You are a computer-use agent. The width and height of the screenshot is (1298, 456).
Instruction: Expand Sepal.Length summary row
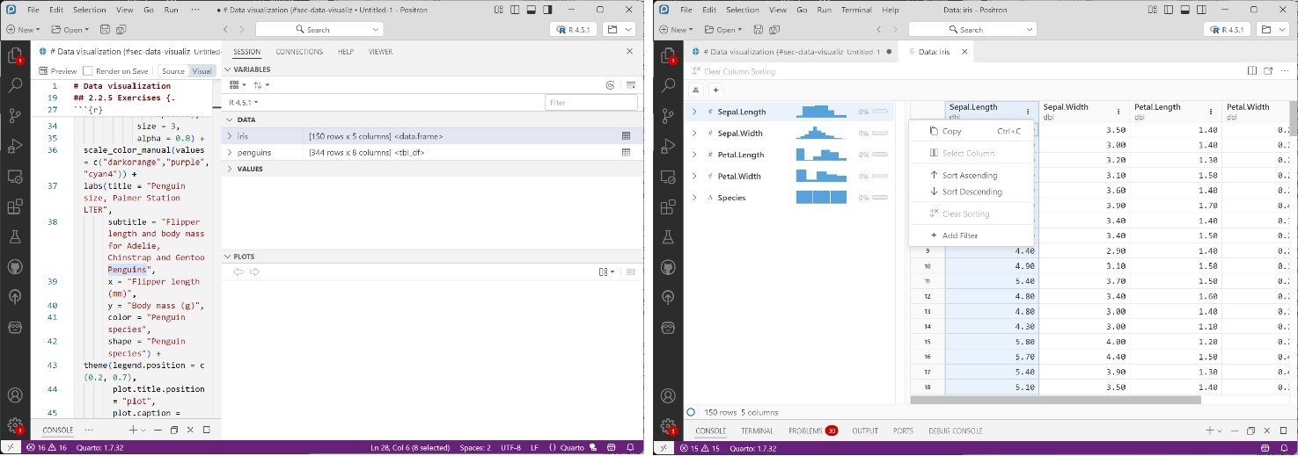point(694,112)
